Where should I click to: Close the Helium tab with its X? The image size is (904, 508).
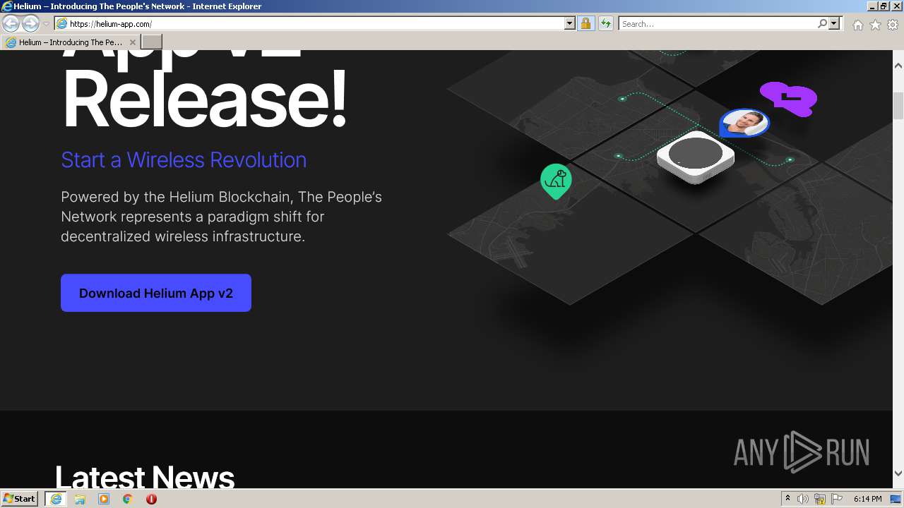132,42
